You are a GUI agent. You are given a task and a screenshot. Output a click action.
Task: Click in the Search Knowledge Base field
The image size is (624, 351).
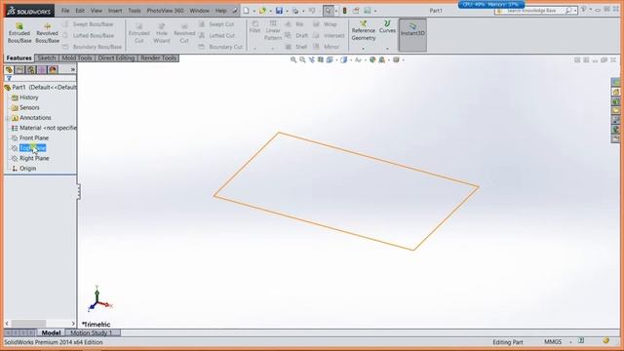pos(534,11)
